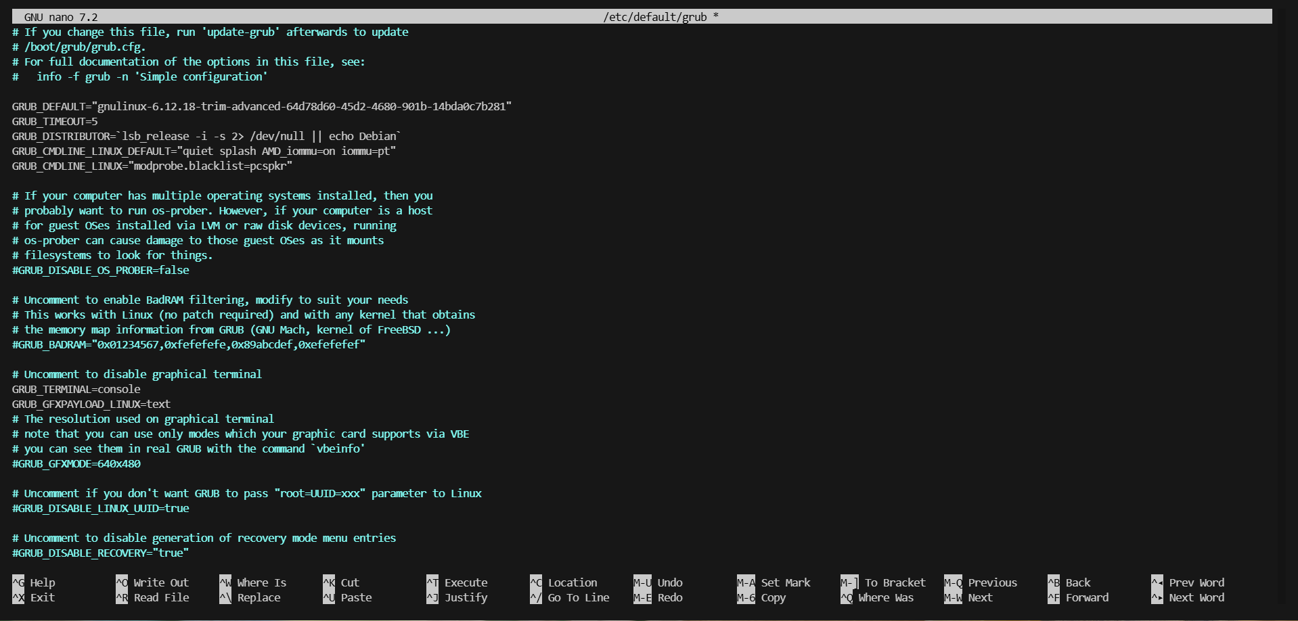Click the Justify shortcut label
1298x621 pixels.
(x=457, y=597)
